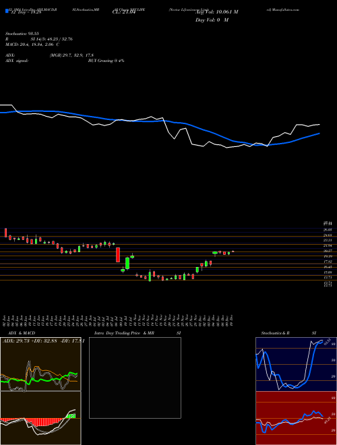The width and height of the screenshot is (337, 445).
Task: Click the '(MGR) 29.7, 32.9, 17.8' ADX values
Action: (x=71, y=55)
